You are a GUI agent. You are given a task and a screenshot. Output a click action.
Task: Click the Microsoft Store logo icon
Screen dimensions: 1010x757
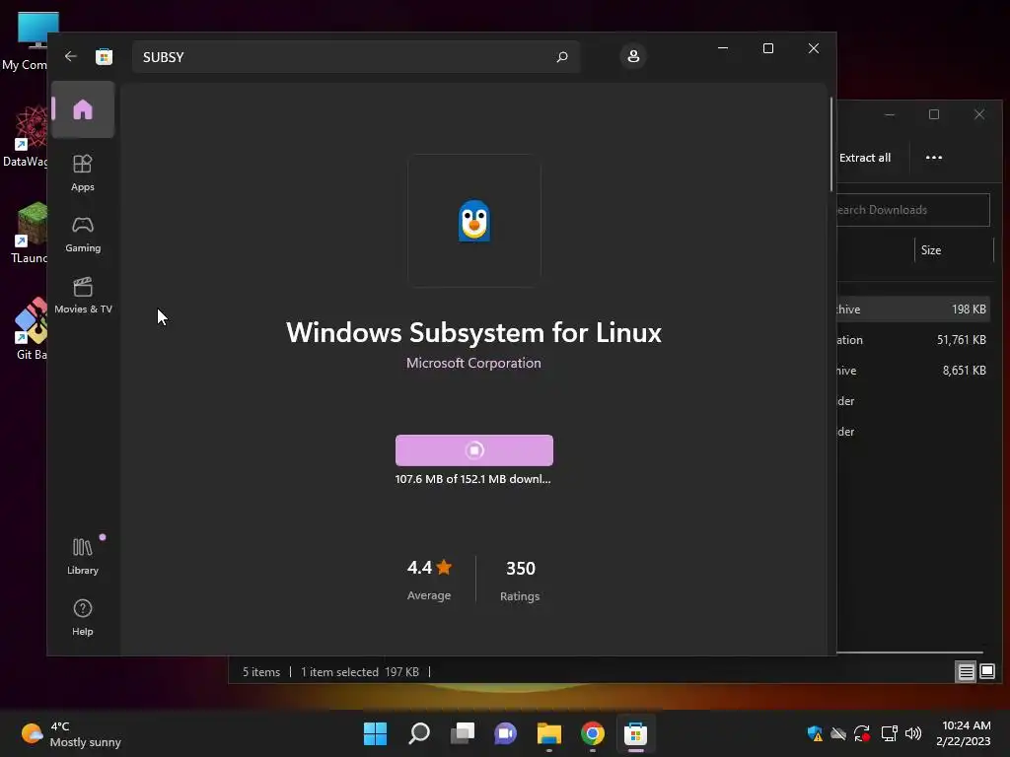click(104, 56)
